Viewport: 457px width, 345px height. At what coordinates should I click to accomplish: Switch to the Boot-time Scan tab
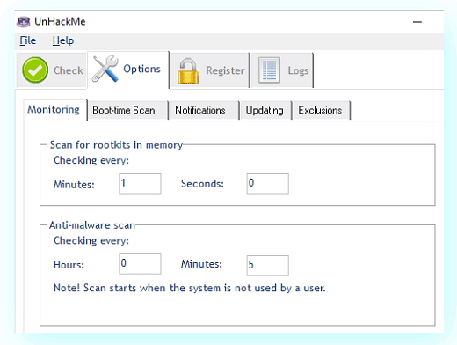coord(127,110)
